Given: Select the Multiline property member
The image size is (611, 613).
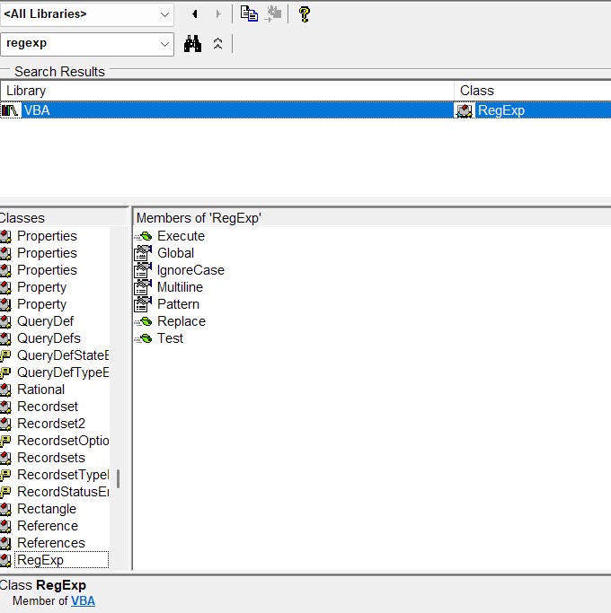Looking at the screenshot, I should coord(180,287).
